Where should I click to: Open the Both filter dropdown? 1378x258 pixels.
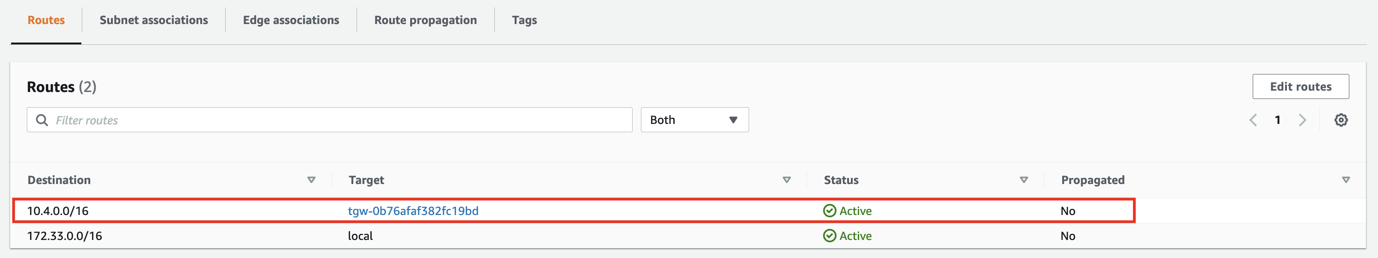tap(695, 120)
